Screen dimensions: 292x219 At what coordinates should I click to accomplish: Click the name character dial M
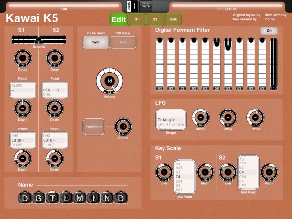coord(80,198)
